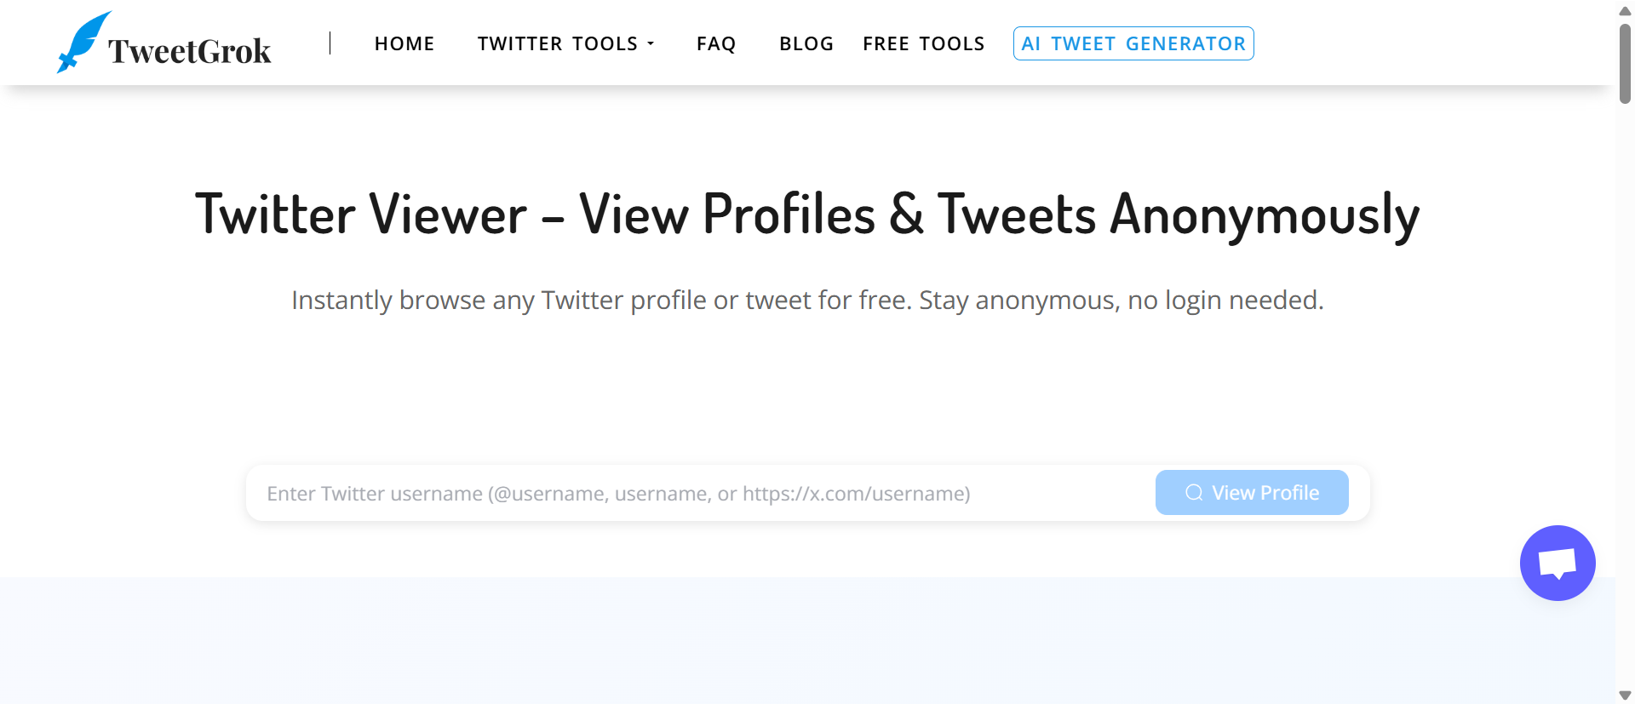Open the chat bubble widget
The image size is (1635, 704).
pos(1557,563)
